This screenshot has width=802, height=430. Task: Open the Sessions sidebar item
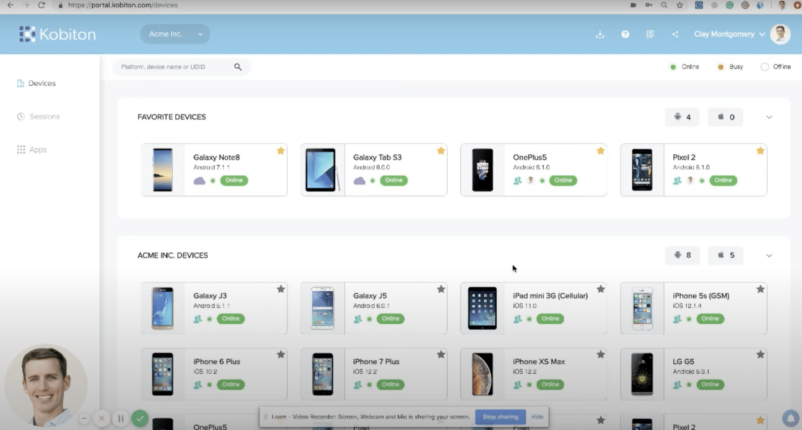(44, 116)
